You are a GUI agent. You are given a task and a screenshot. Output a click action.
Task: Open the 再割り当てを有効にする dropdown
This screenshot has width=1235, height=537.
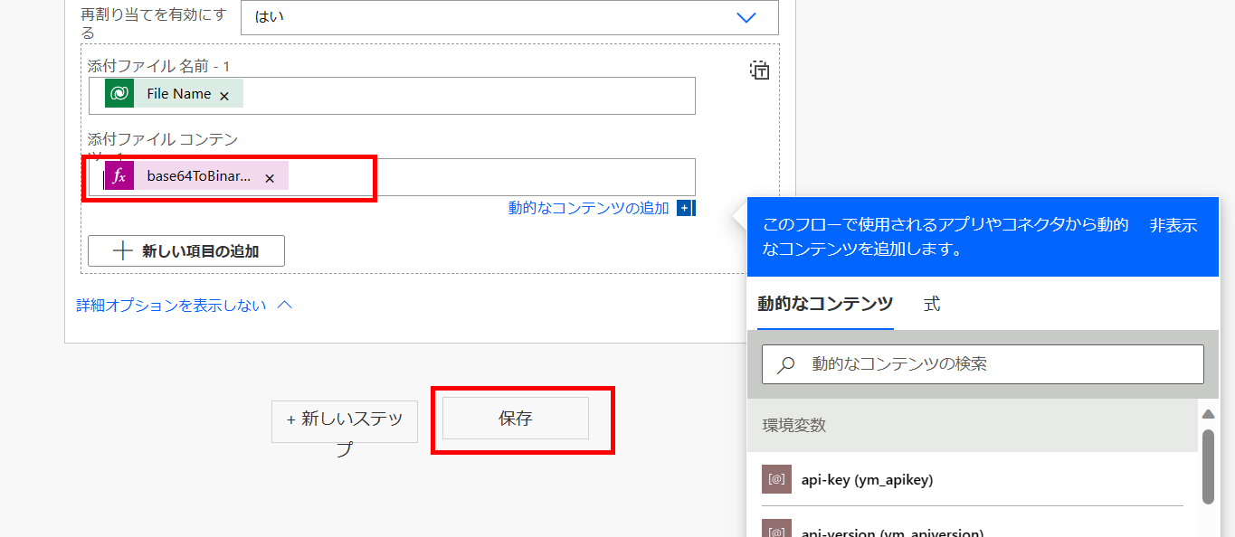(509, 17)
